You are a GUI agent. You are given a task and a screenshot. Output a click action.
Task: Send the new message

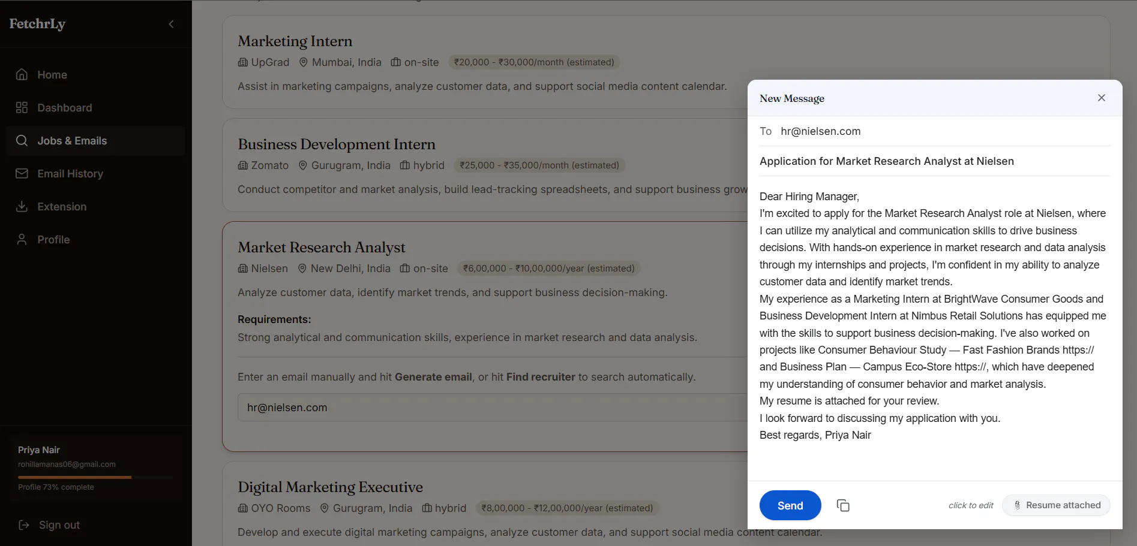[x=790, y=505]
